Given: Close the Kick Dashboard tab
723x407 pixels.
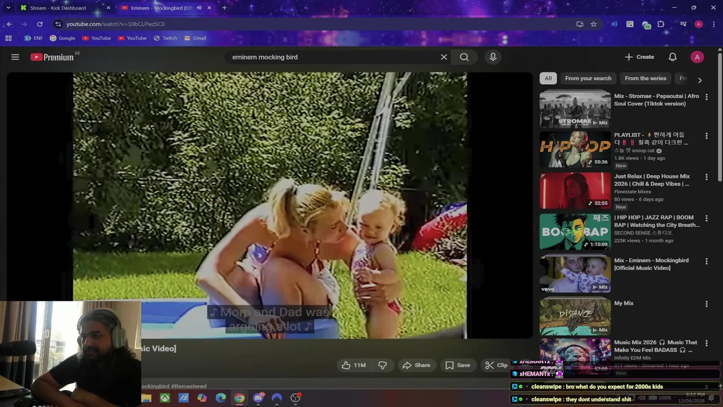Looking at the screenshot, I should (x=108, y=8).
